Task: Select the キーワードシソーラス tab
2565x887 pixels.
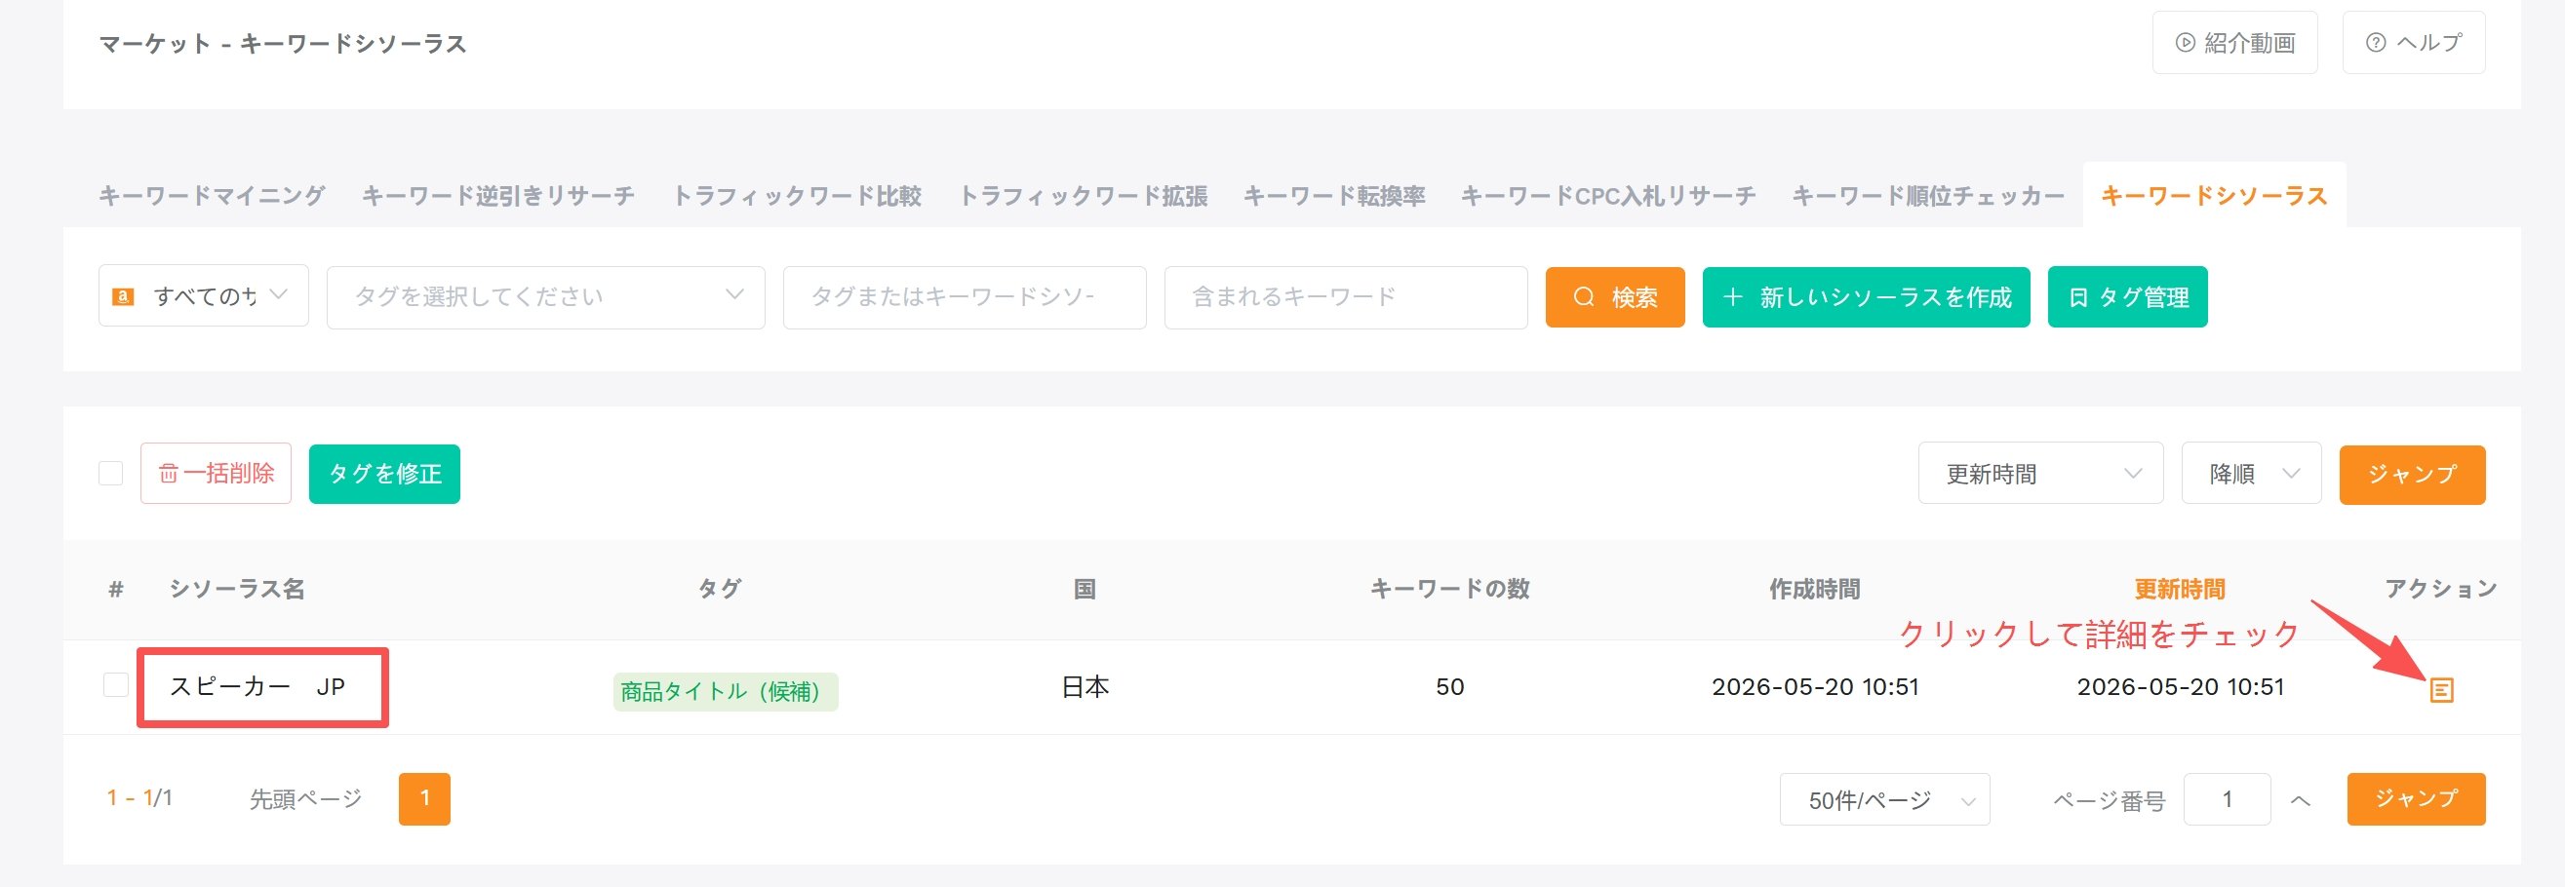Action: point(2215,196)
